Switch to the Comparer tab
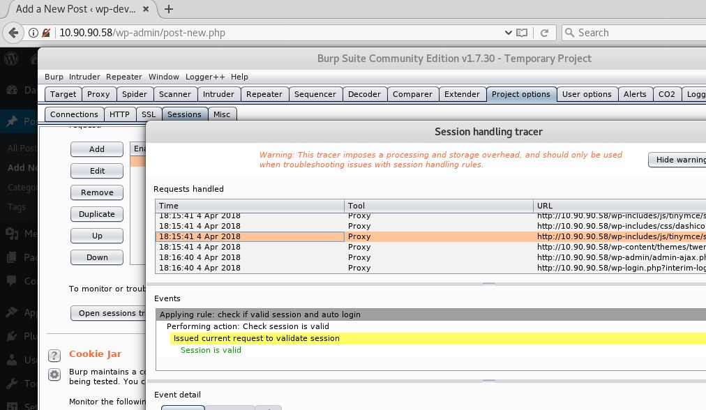The width and height of the screenshot is (706, 410). [x=412, y=94]
